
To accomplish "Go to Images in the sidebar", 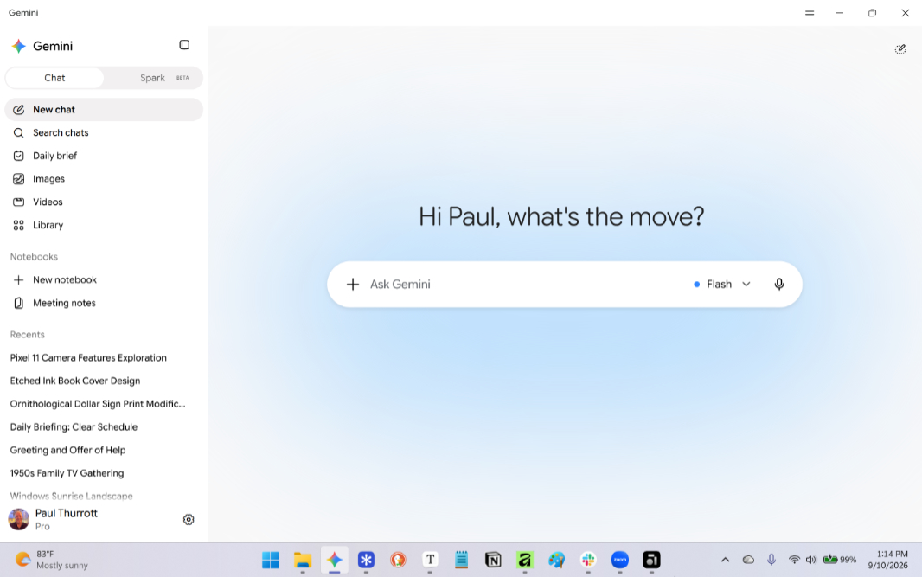I will pyautogui.click(x=104, y=179).
